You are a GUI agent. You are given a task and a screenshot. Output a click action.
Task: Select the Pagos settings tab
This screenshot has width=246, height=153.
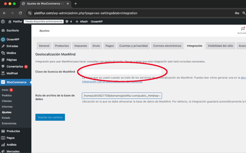(109, 46)
